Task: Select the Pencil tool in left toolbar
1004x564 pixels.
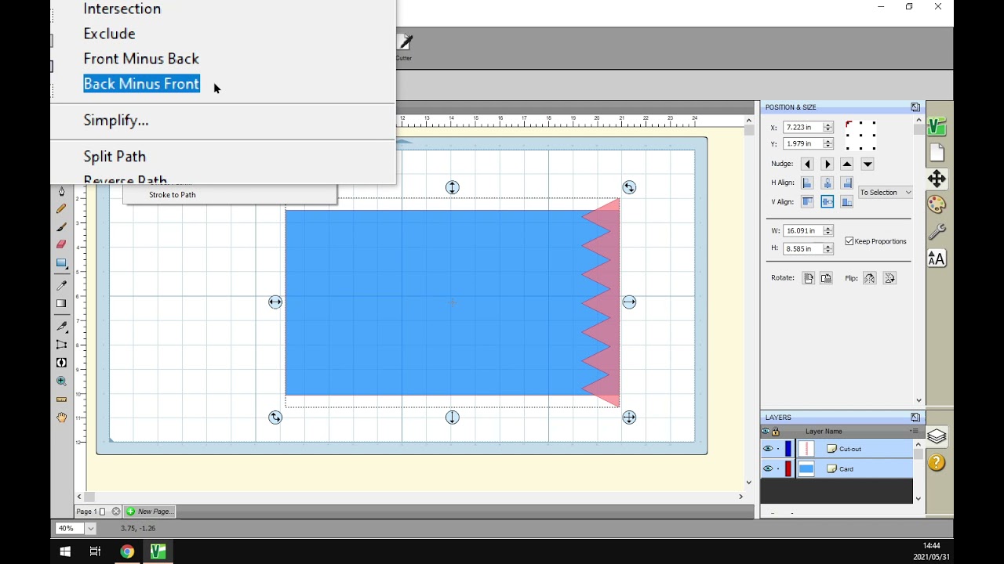Action: 61,209
